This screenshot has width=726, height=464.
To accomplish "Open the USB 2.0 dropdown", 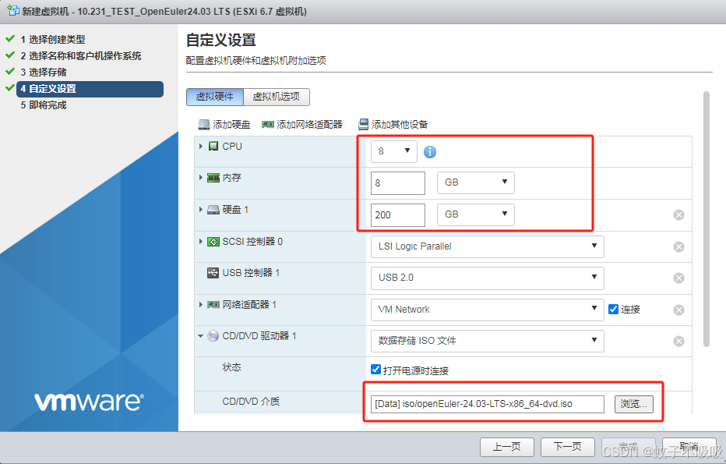I will pos(487,277).
